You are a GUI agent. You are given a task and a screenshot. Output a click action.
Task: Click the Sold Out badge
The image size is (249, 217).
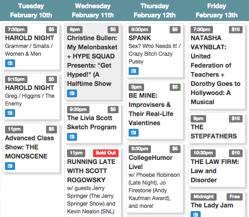(x=106, y=153)
